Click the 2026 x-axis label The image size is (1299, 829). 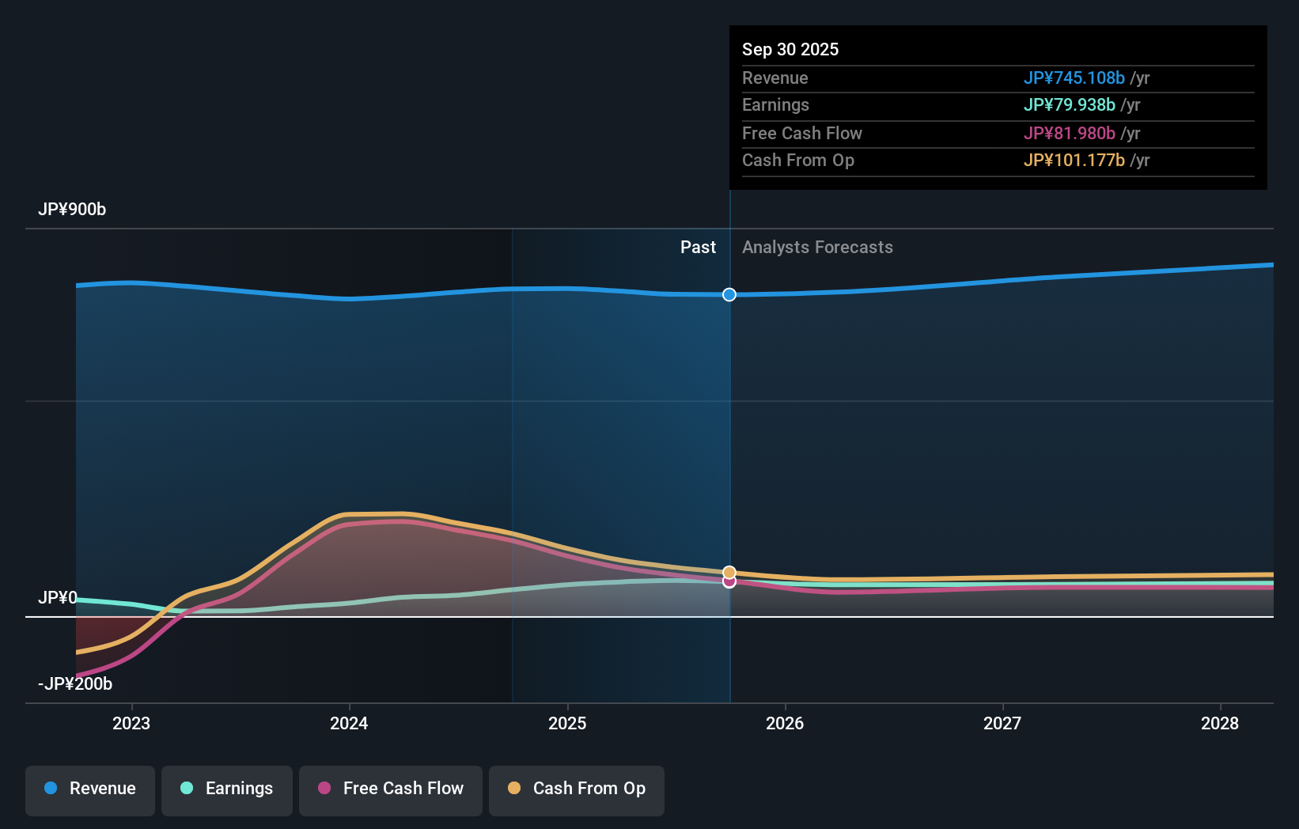(x=785, y=723)
